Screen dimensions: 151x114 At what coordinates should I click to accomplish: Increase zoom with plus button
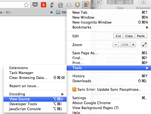click(x=133, y=45)
